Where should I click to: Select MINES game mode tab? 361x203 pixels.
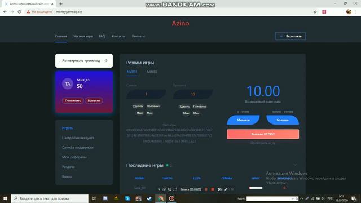click(x=152, y=72)
